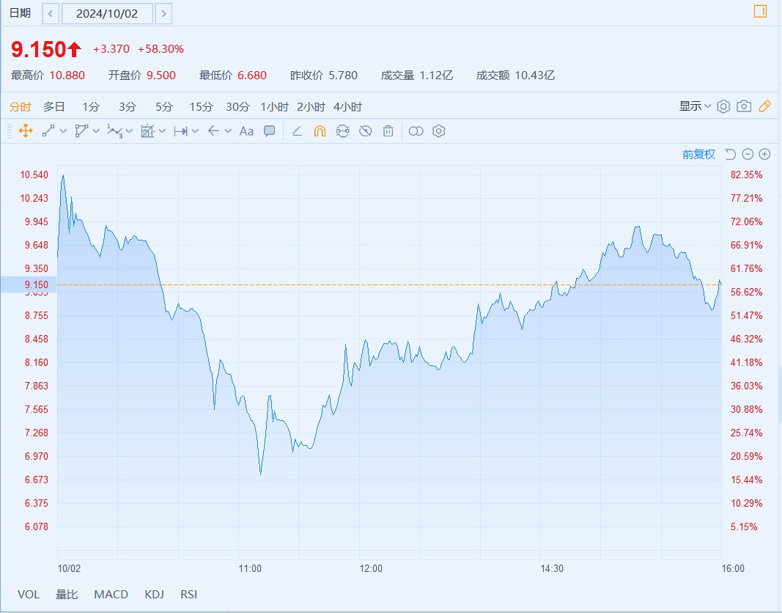Screen dimensions: 782x613
Task: Zoom out chart with minus icon
Action: 748,154
